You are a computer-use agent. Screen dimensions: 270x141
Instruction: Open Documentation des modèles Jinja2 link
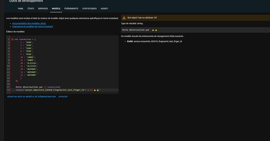tap(29, 23)
